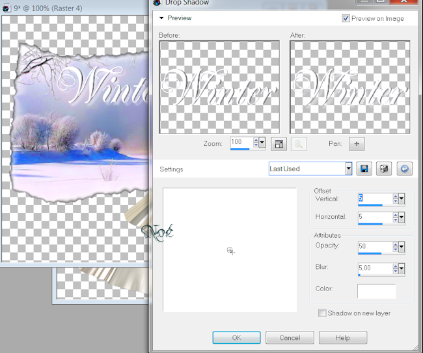Viewport: 423px width, 353px height.
Task: Click the Help button
Action: click(x=343, y=337)
